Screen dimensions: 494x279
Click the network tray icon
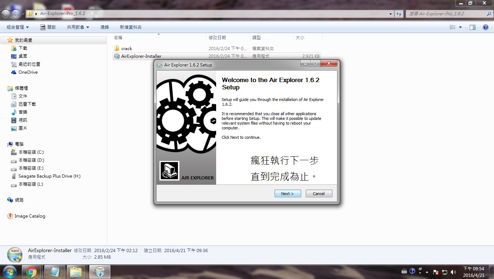tap(445, 272)
